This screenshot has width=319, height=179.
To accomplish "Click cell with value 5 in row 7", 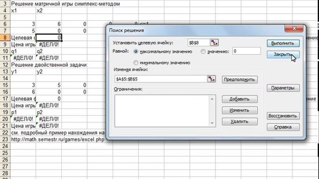I will point(23,31).
